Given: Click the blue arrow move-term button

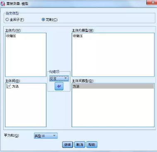Looking at the screenshot, I should point(59,86).
